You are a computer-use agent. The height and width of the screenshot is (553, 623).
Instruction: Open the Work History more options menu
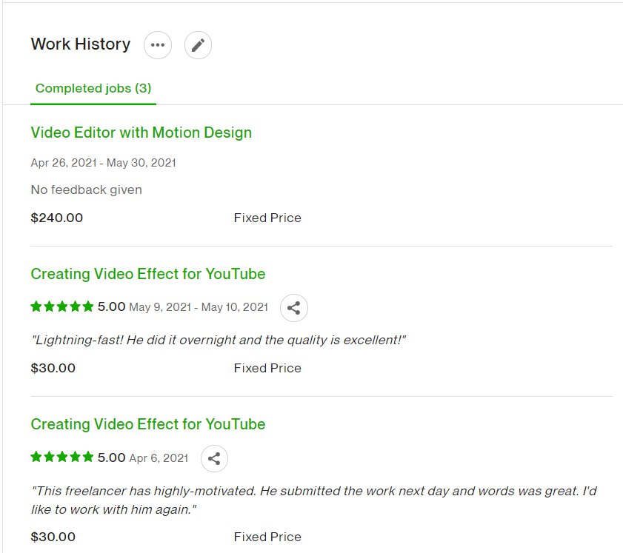pos(158,45)
